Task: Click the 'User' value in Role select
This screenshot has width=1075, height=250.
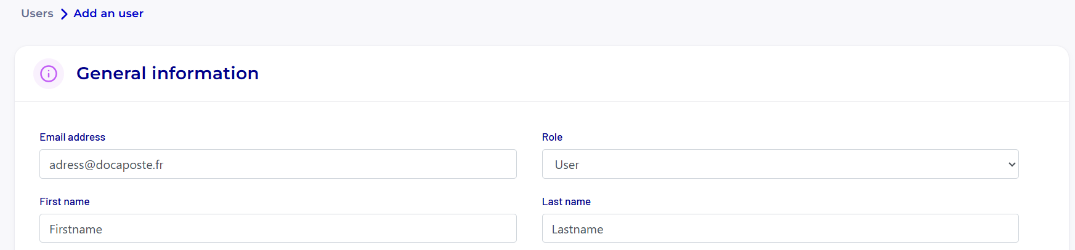Action: 567,165
